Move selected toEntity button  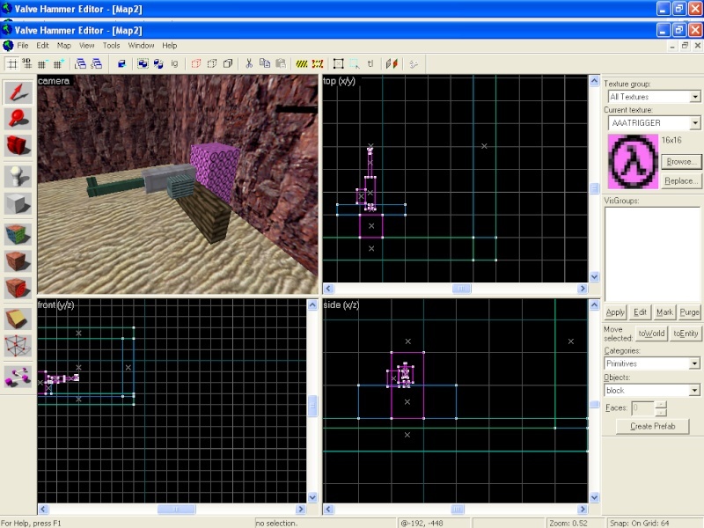tap(686, 334)
